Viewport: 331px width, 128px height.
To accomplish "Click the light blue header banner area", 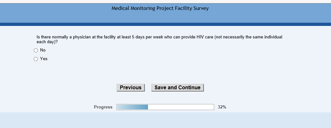I will [x=257, y=14].
